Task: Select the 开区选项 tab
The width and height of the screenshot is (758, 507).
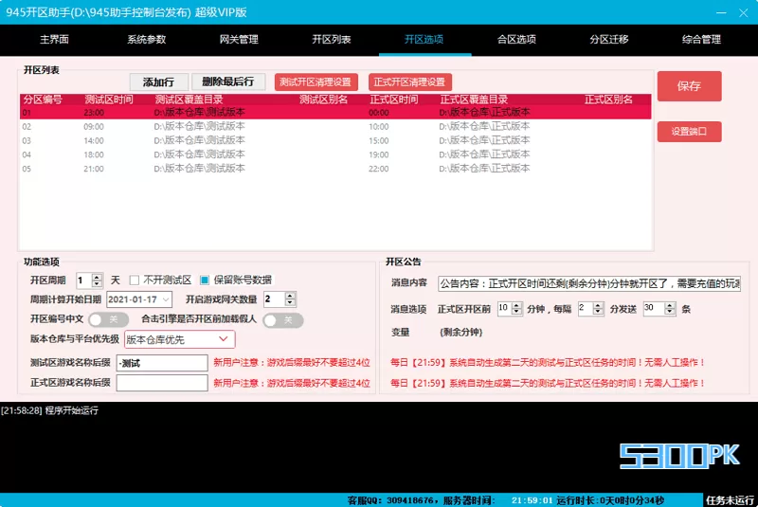Action: pos(424,40)
